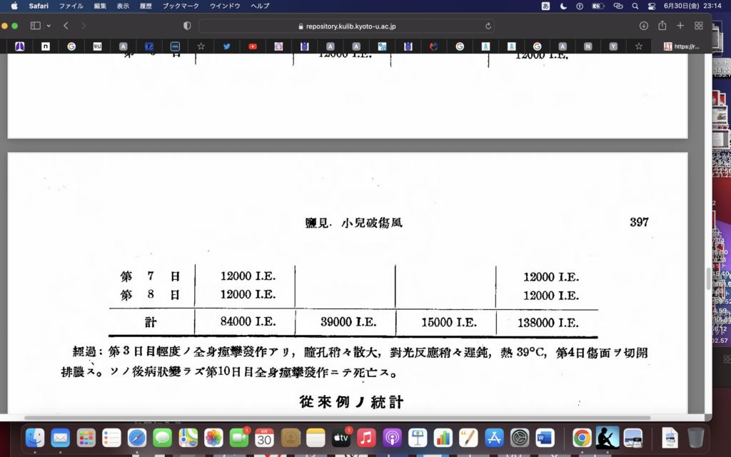Open Control Center in menu bar
731x457 pixels.
651,6
